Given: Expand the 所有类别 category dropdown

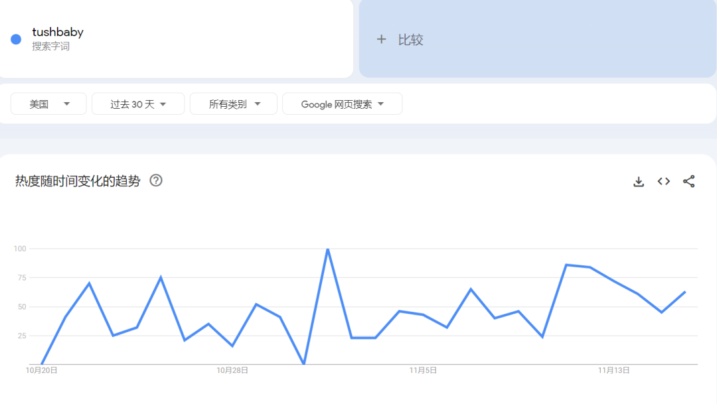Looking at the screenshot, I should coord(234,104).
